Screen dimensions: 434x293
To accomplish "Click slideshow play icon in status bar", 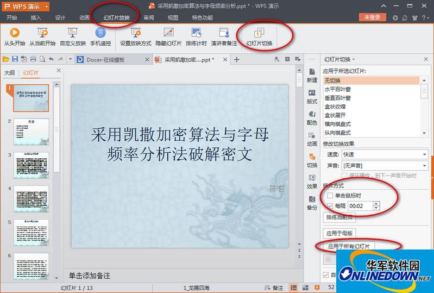I will [x=317, y=288].
